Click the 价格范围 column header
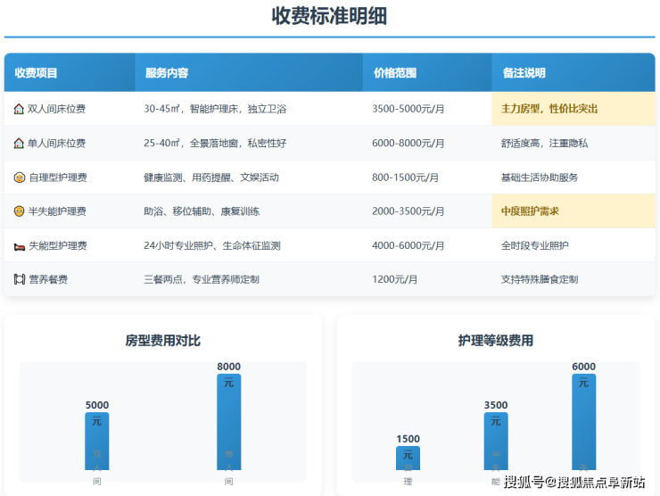Viewport: 660px width, 496px height. click(x=395, y=73)
